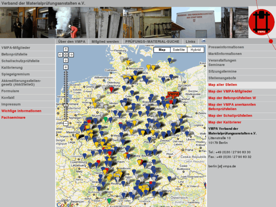Viewport: 276px width, 207px height.
Task: Click the grey pin below Flensburg
Action: (122, 59)
